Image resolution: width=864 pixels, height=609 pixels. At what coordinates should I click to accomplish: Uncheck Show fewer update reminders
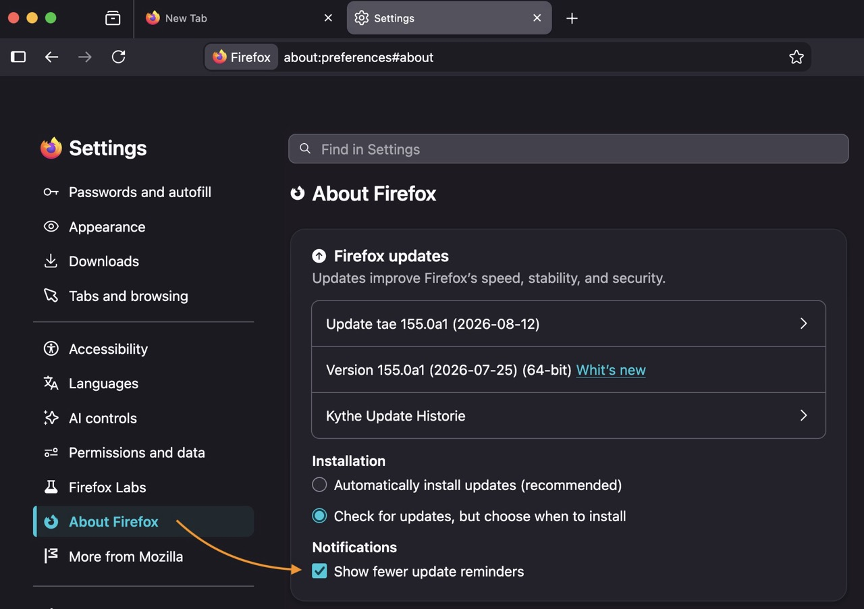[319, 571]
